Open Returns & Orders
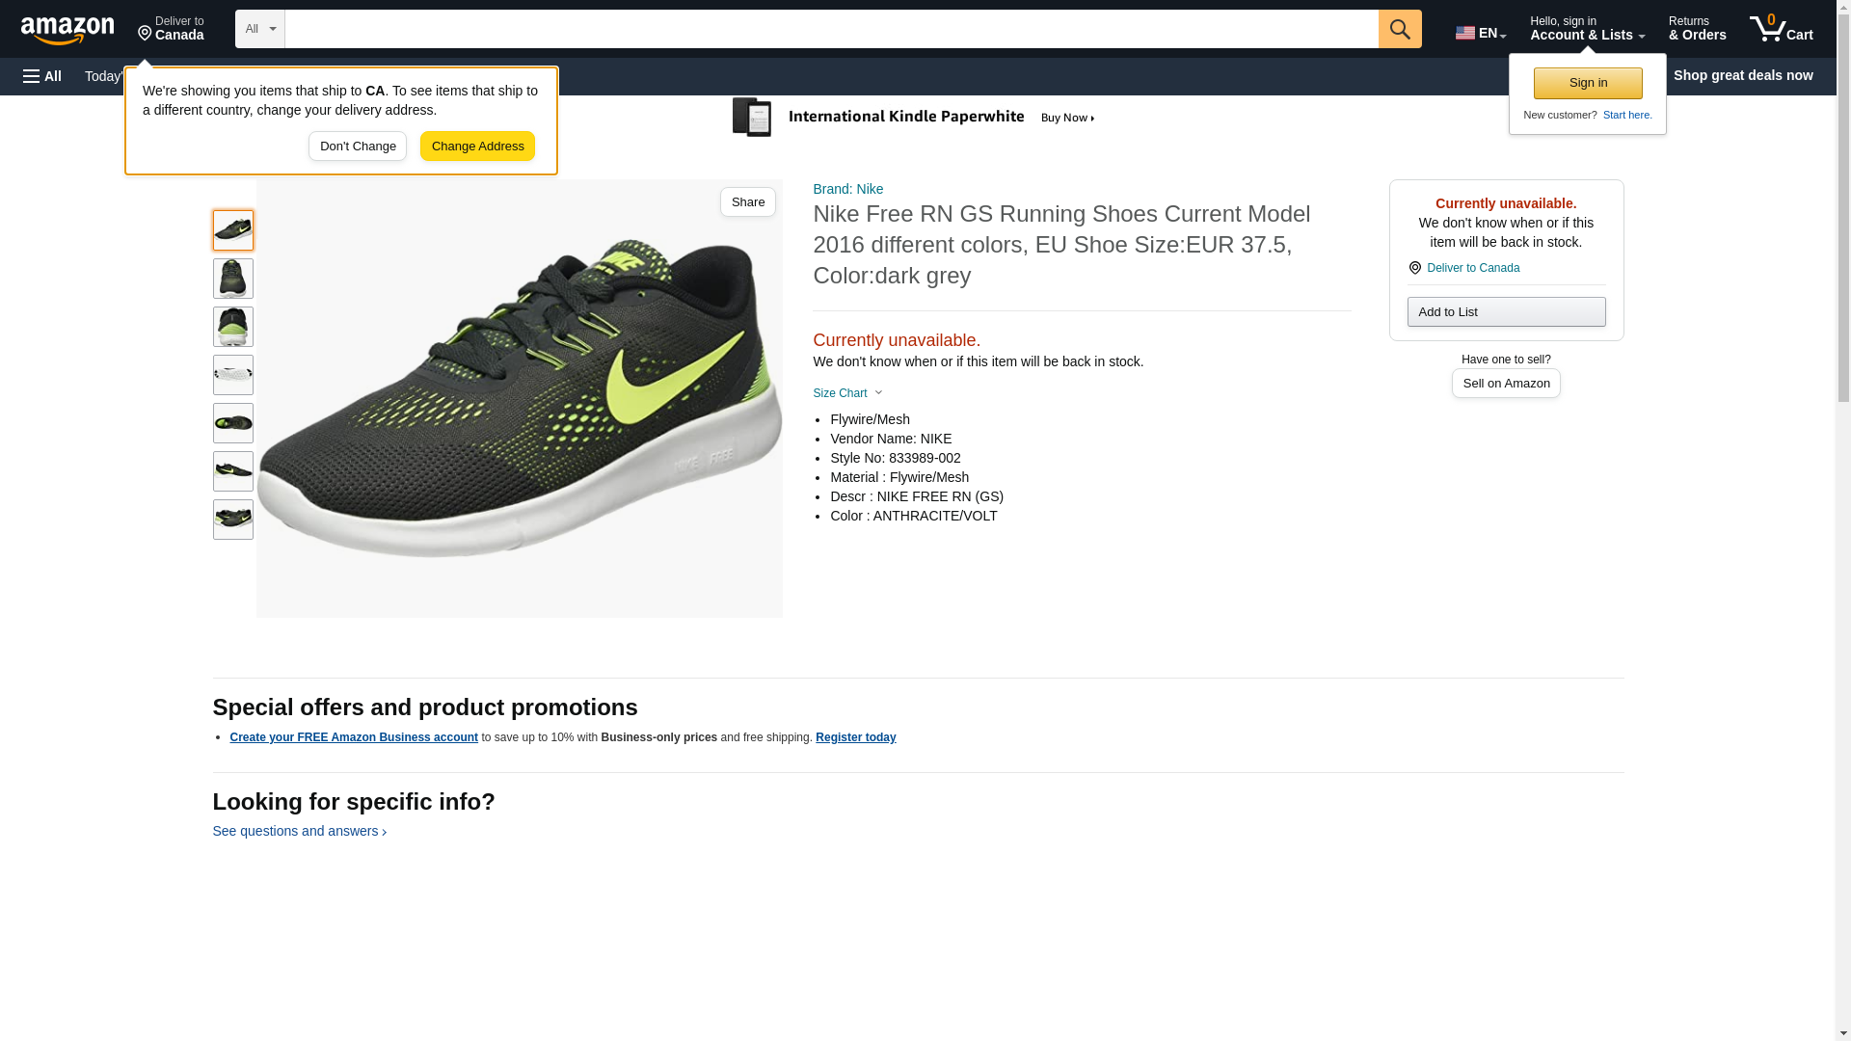The image size is (1851, 1041). coord(1697,29)
